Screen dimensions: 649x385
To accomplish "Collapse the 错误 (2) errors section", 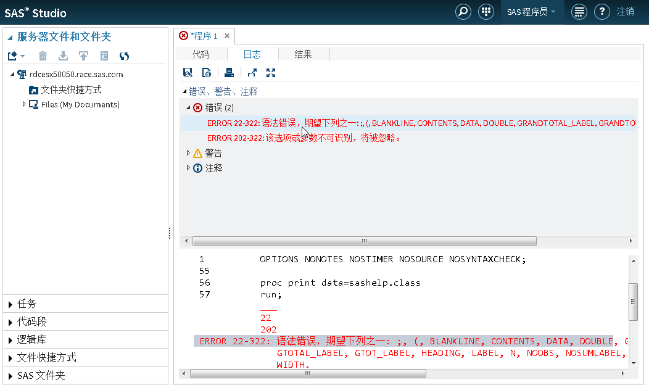I will click(x=189, y=107).
